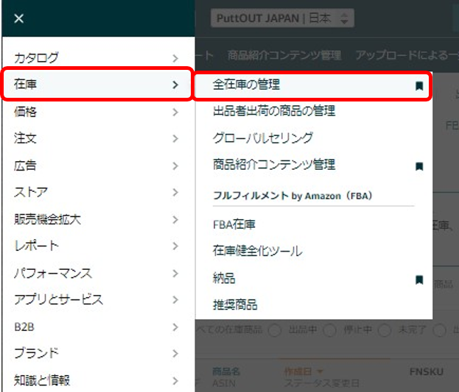459x392 pixels.
Task: Toggle the bookmark icon for 商品紹介コンテンツ管理 submenu
Action: (x=419, y=166)
